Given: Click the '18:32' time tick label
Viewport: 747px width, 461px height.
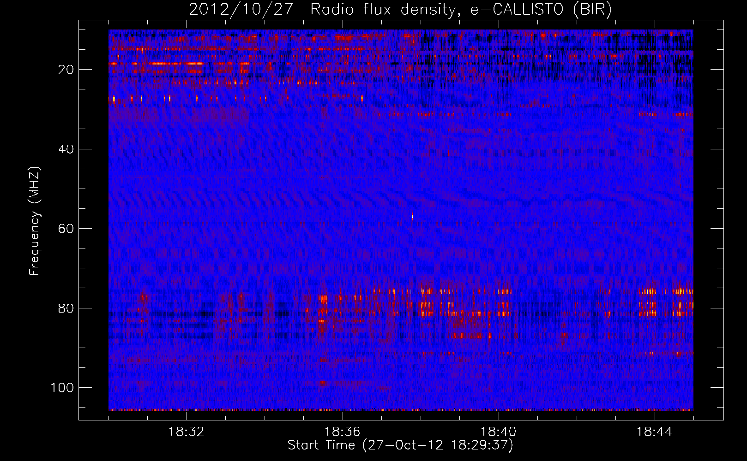Looking at the screenshot, I should 187,432.
